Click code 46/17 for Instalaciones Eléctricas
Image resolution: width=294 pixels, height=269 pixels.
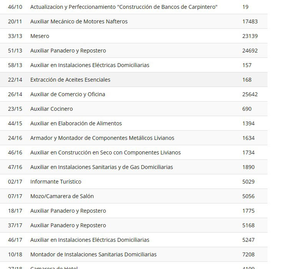(x=15, y=240)
